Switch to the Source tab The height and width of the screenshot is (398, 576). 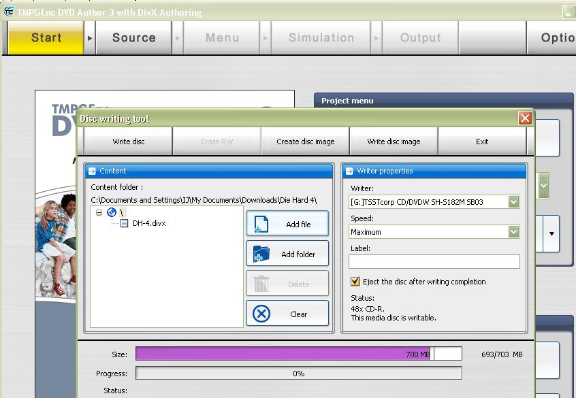[x=133, y=37]
